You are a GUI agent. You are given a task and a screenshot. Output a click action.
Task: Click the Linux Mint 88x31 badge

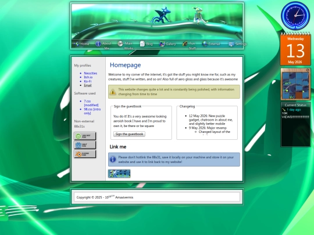pos(85,136)
